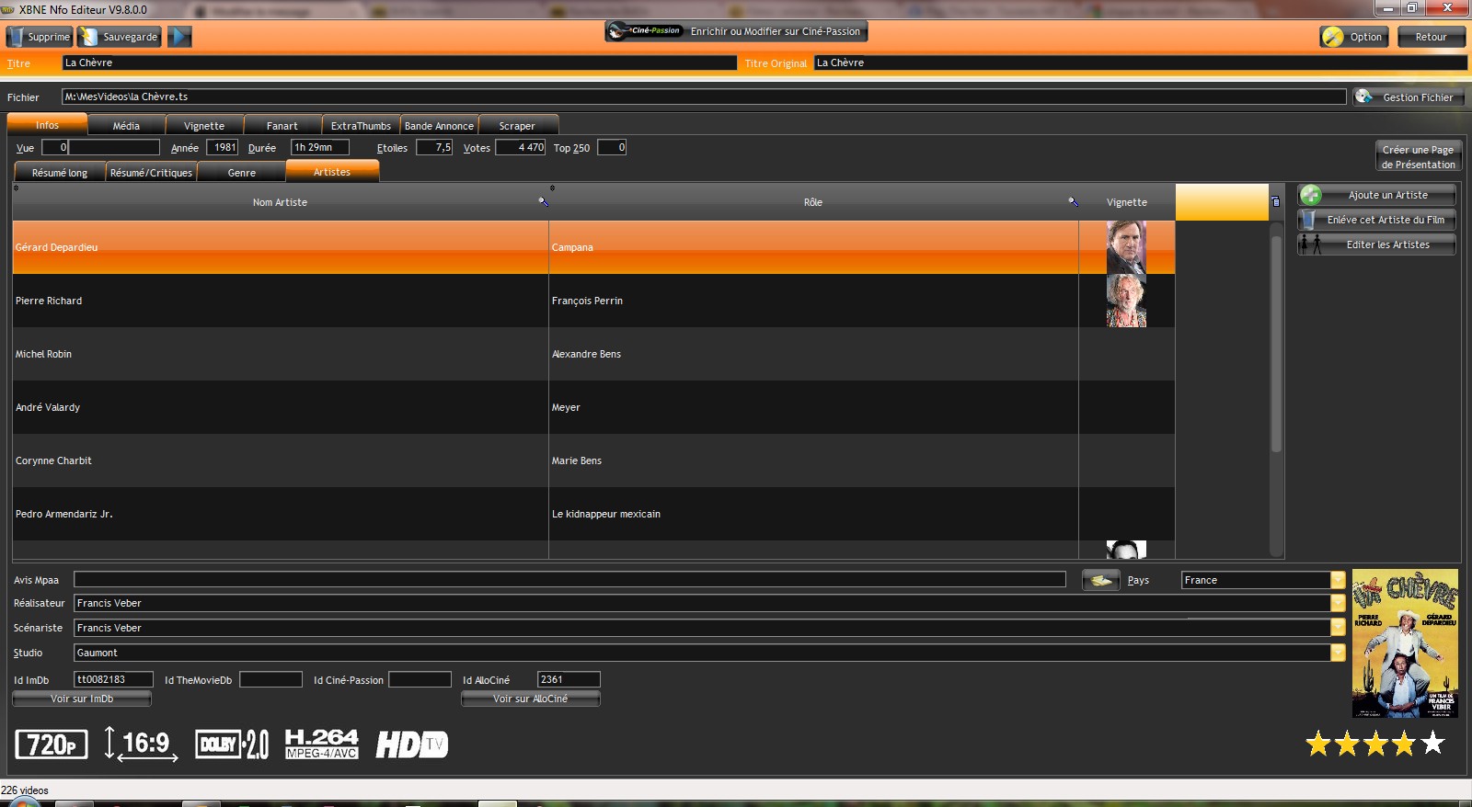The width and height of the screenshot is (1472, 807).
Task: Set rating to the fifth star
Action: 1432,743
